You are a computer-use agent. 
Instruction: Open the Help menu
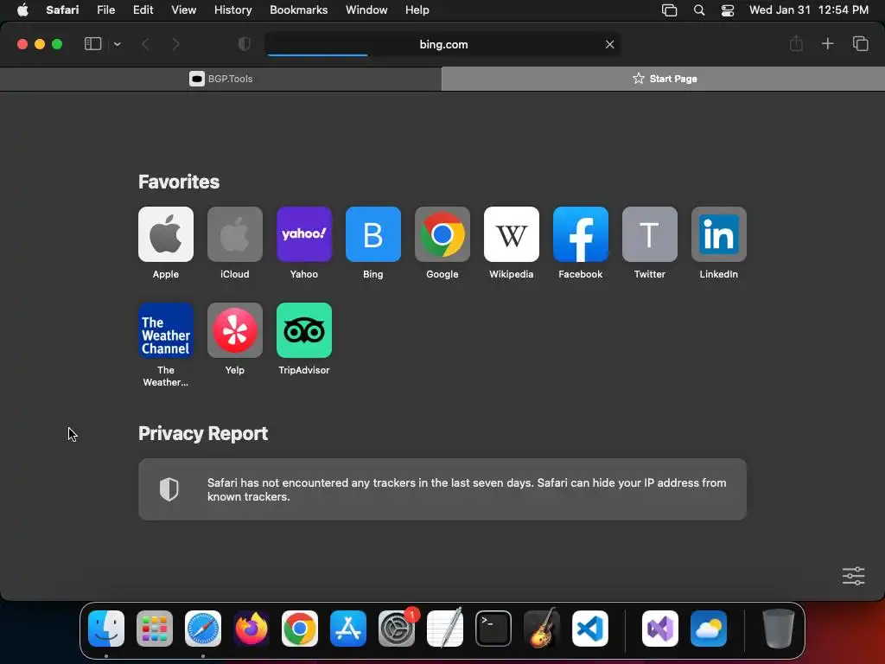417,10
